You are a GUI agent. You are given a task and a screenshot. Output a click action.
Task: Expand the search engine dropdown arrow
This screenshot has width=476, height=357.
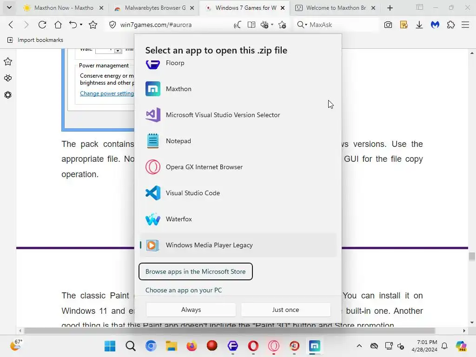pyautogui.click(x=306, y=25)
